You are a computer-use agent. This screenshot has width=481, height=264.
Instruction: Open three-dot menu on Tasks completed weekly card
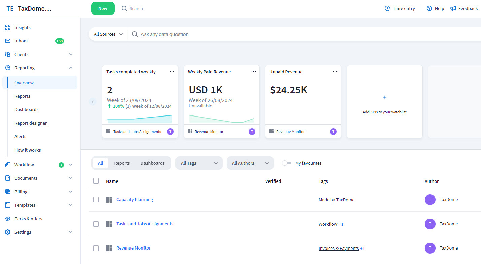[172, 72]
